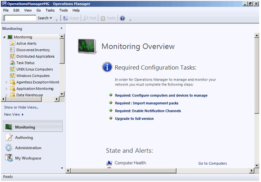Click the tree pane vertical scrollbar thumb
Viewport: 261px width, 182px height.
click(62, 51)
